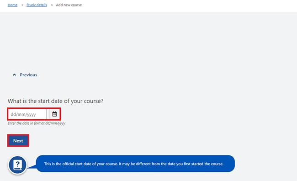Click the Next button

pyautogui.click(x=18, y=141)
